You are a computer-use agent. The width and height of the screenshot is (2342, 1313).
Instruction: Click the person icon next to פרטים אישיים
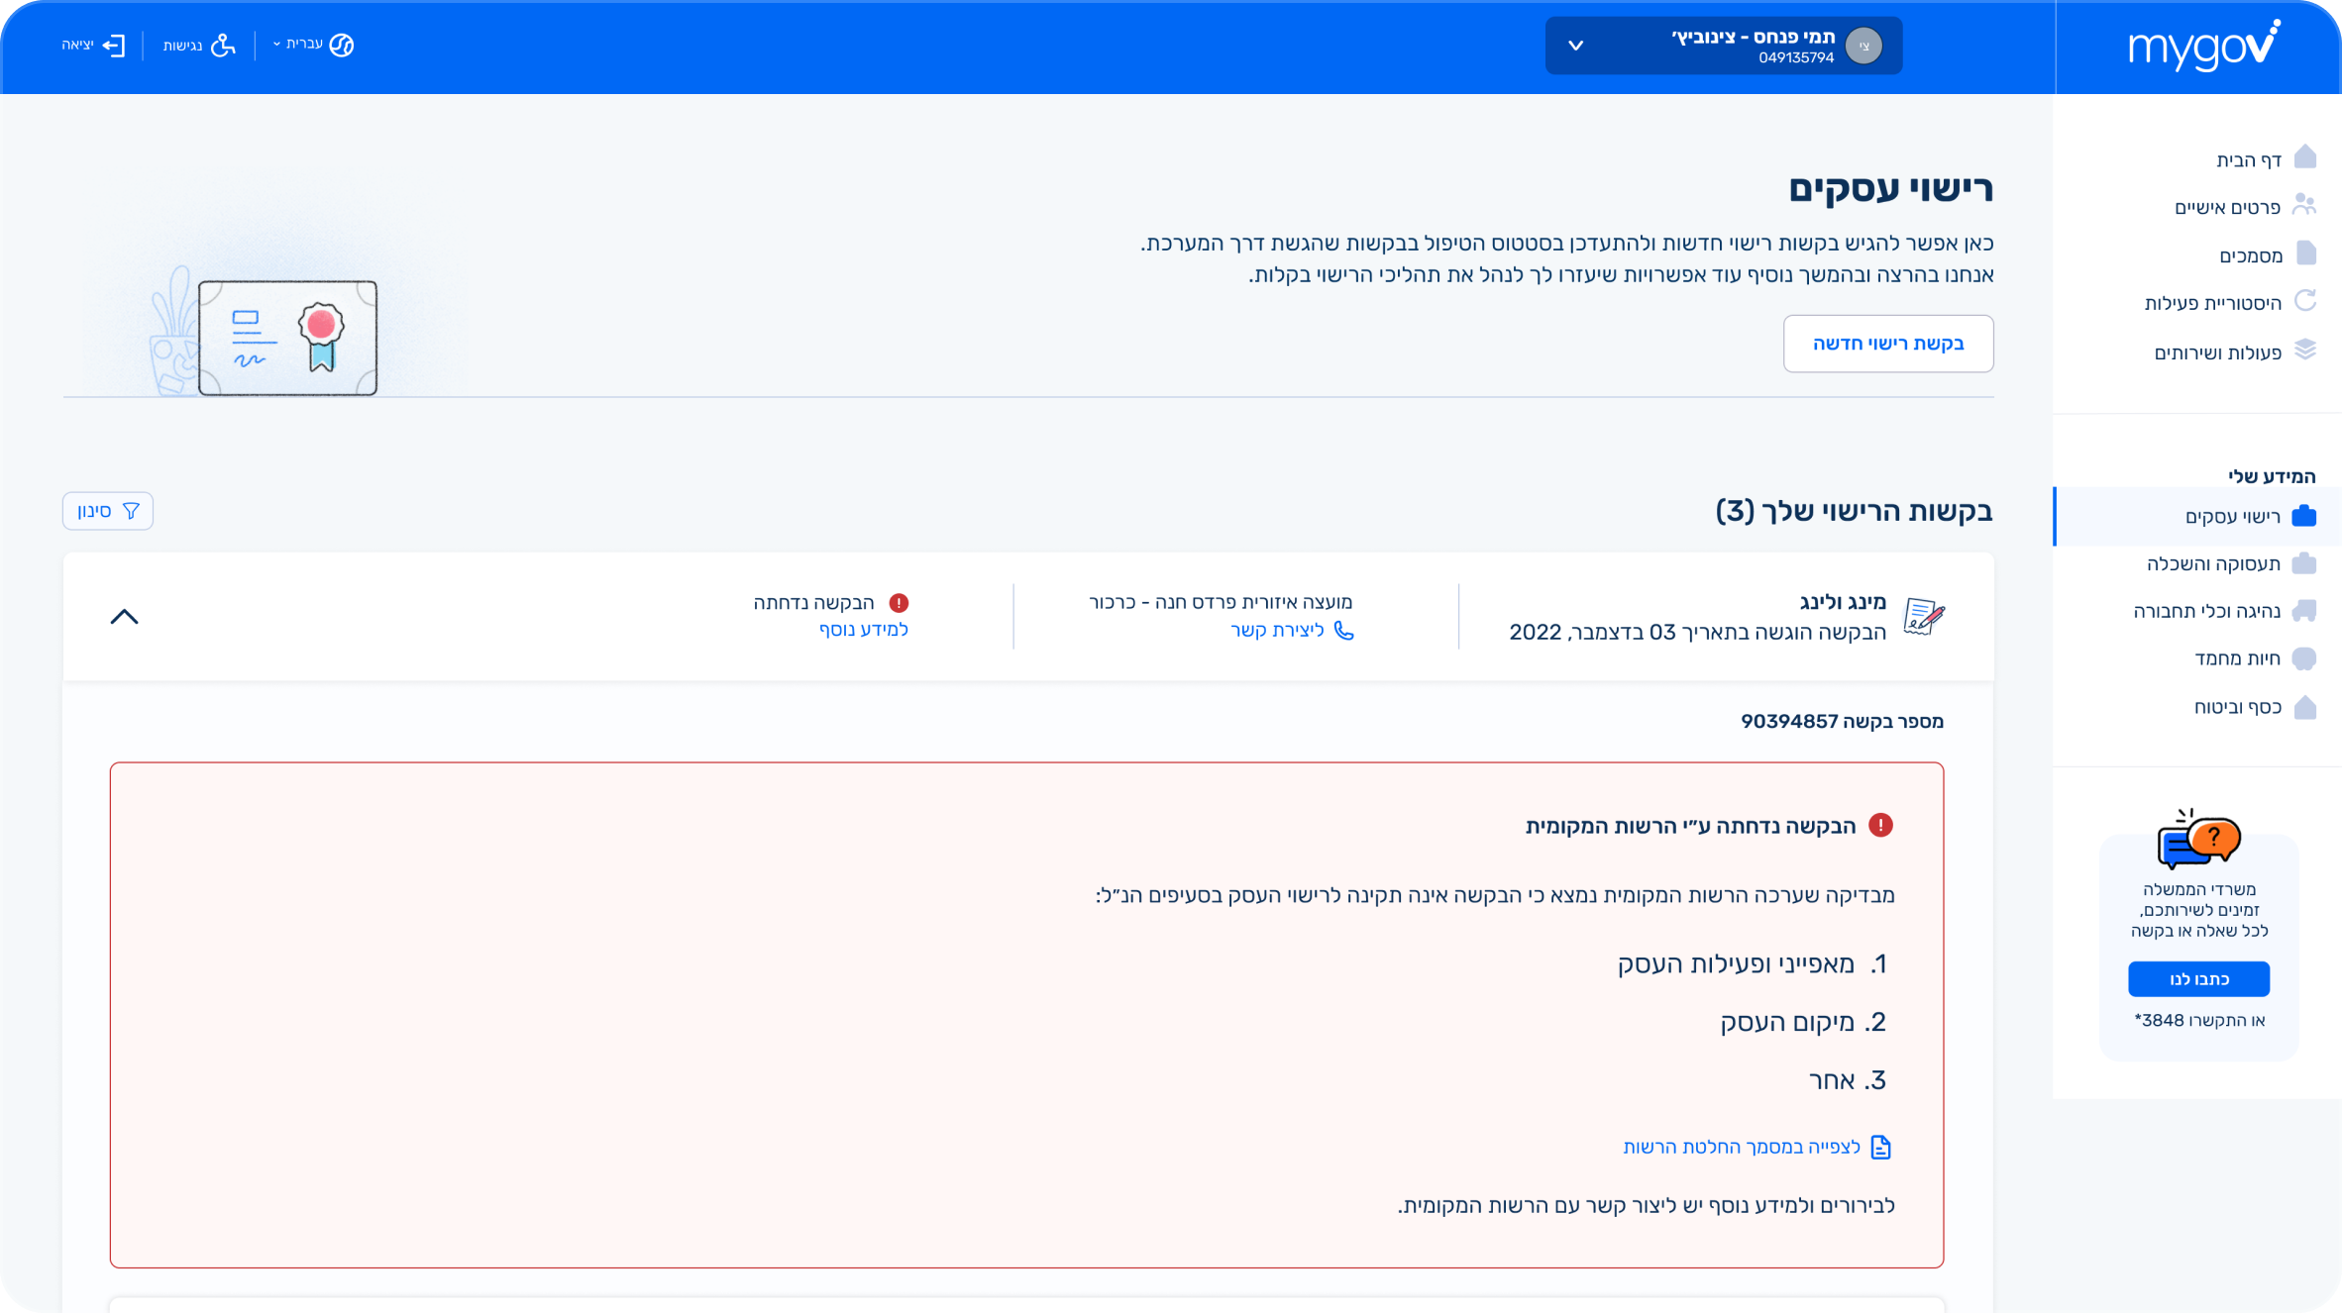click(2304, 205)
